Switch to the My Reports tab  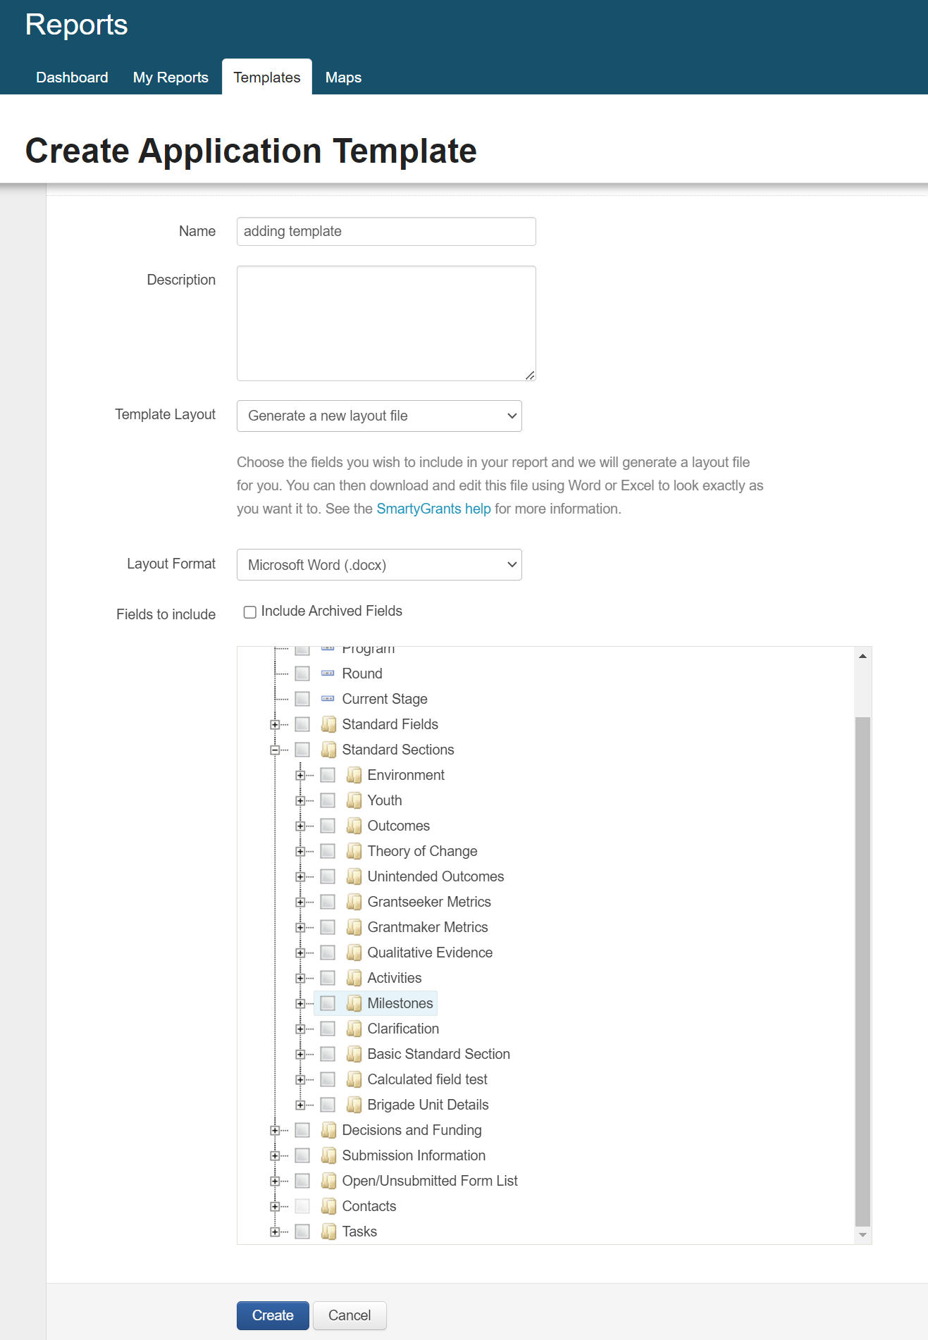(x=171, y=77)
